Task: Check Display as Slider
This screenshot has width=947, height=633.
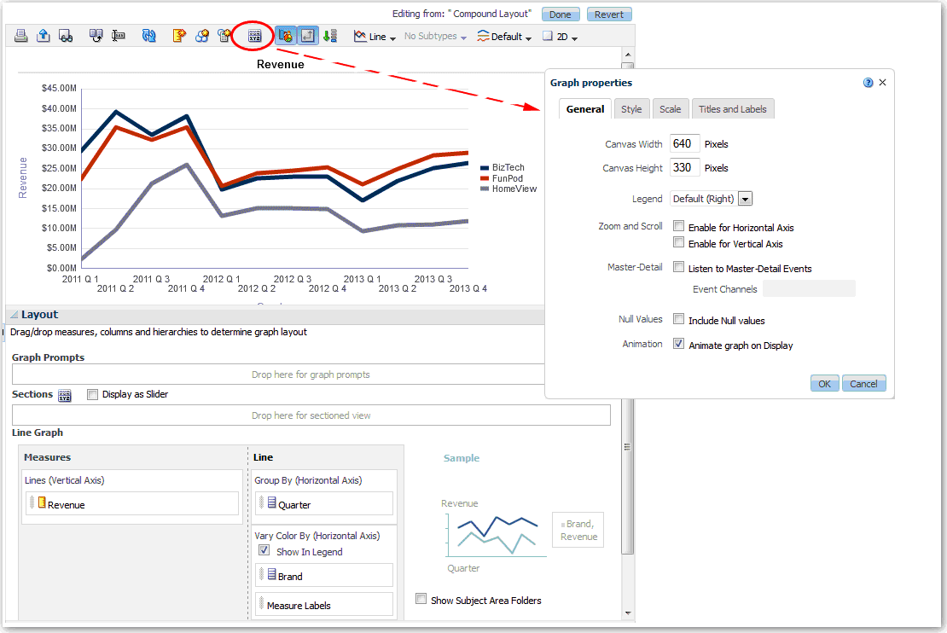Action: [x=92, y=394]
